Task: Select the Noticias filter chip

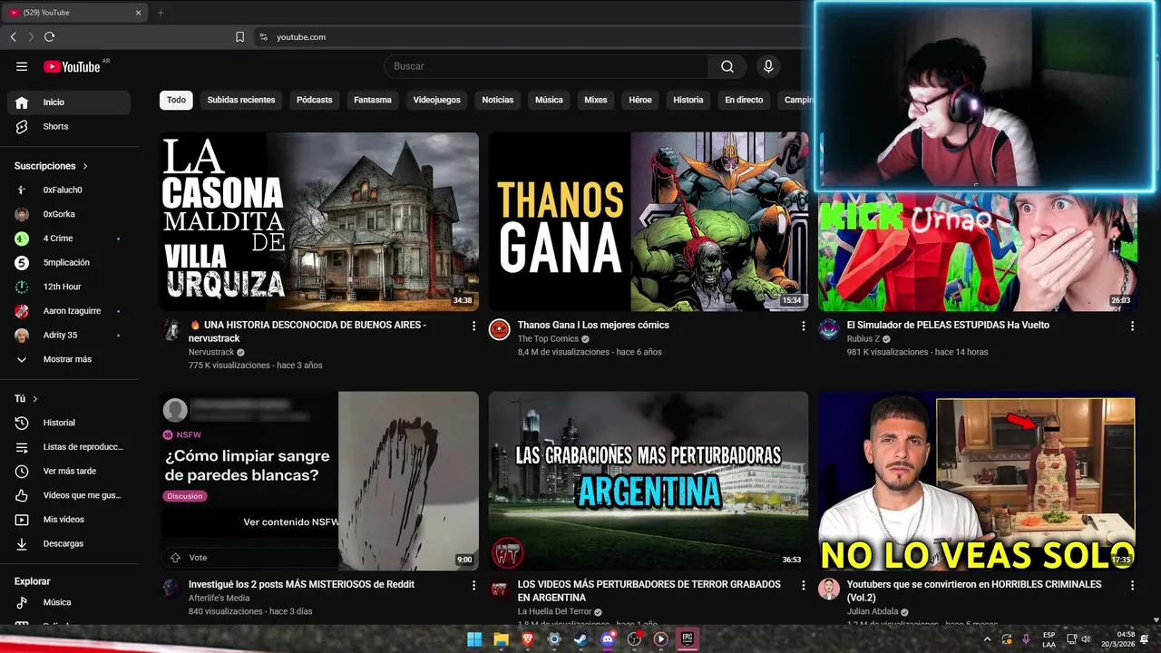Action: point(498,100)
